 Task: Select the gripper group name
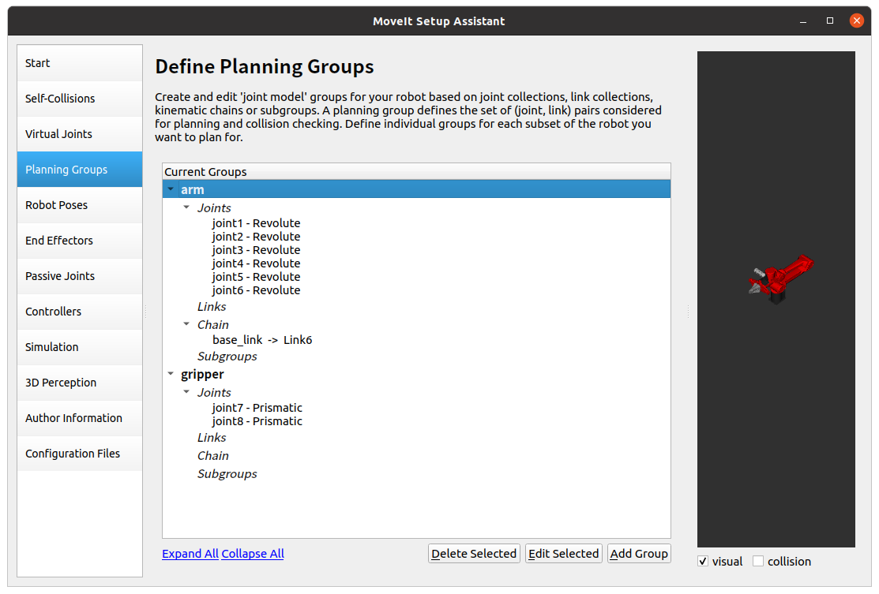pos(202,374)
